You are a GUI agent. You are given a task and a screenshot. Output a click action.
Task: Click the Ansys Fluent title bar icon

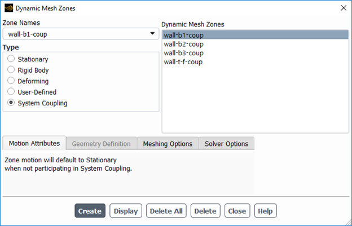point(8,8)
